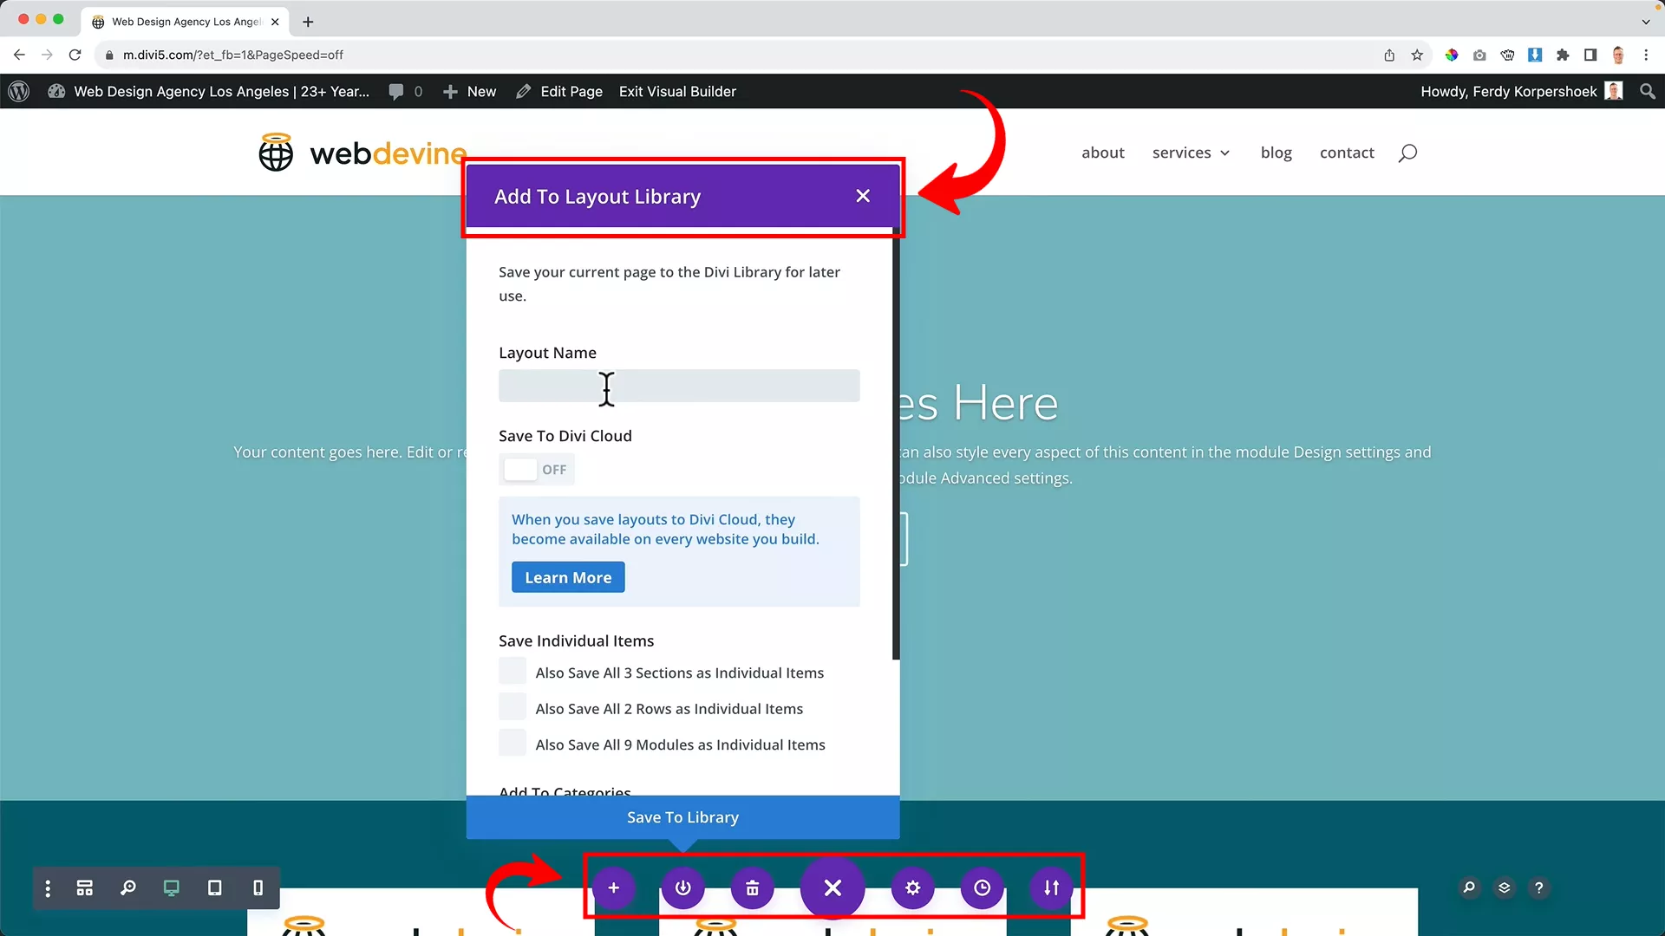1665x936 pixels.
Task: Check Also Save All 3 Sections option
Action: 513,672
